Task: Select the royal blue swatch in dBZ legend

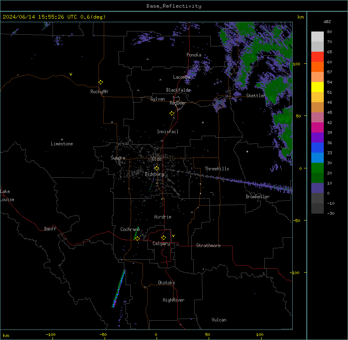Action: (317, 147)
